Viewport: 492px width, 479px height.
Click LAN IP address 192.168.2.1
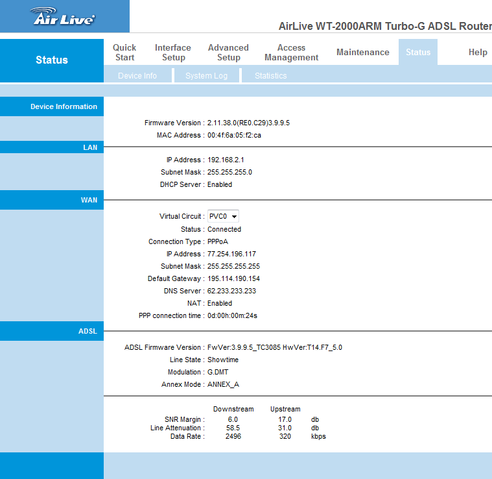coord(226,160)
